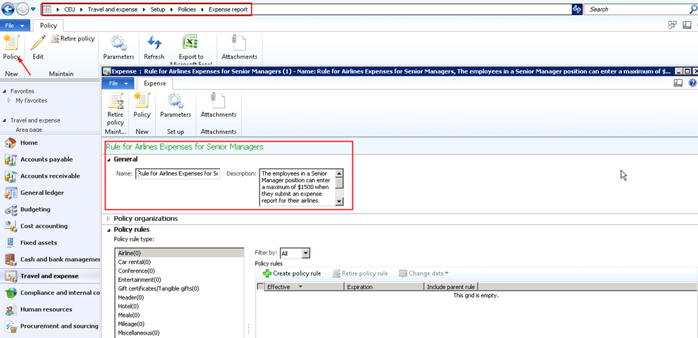Click the Refresh icon in the ribbon

154,44
